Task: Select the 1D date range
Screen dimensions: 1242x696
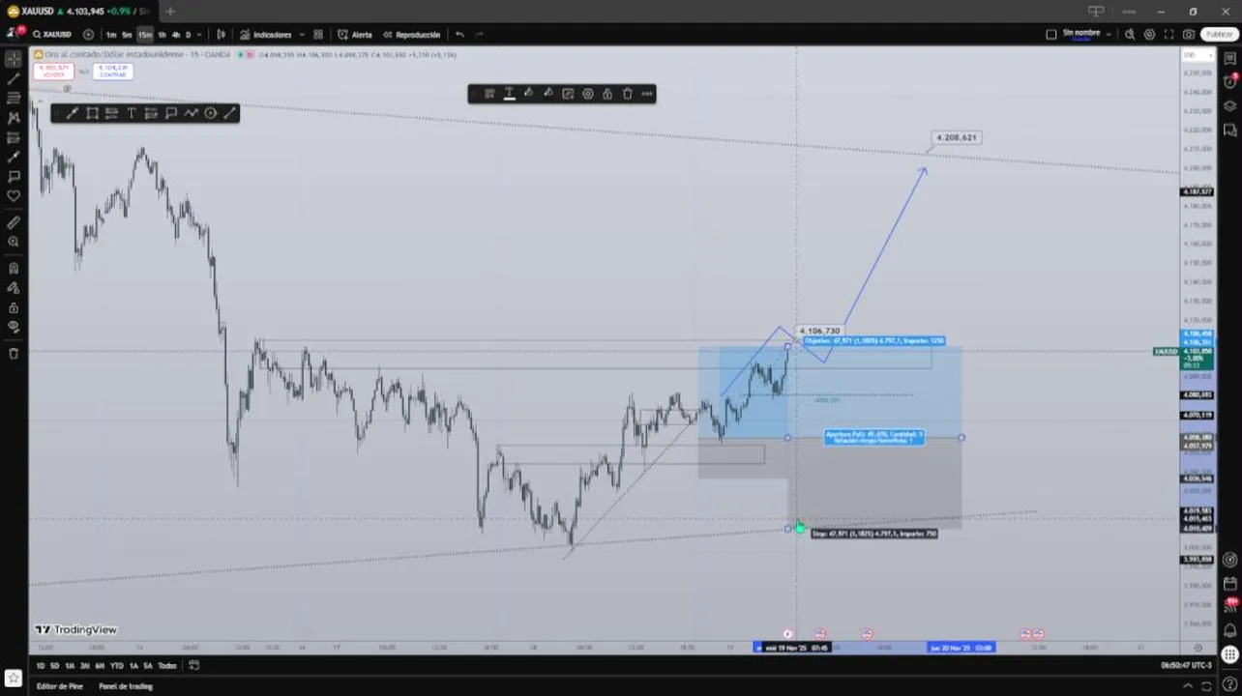Action: (x=41, y=665)
